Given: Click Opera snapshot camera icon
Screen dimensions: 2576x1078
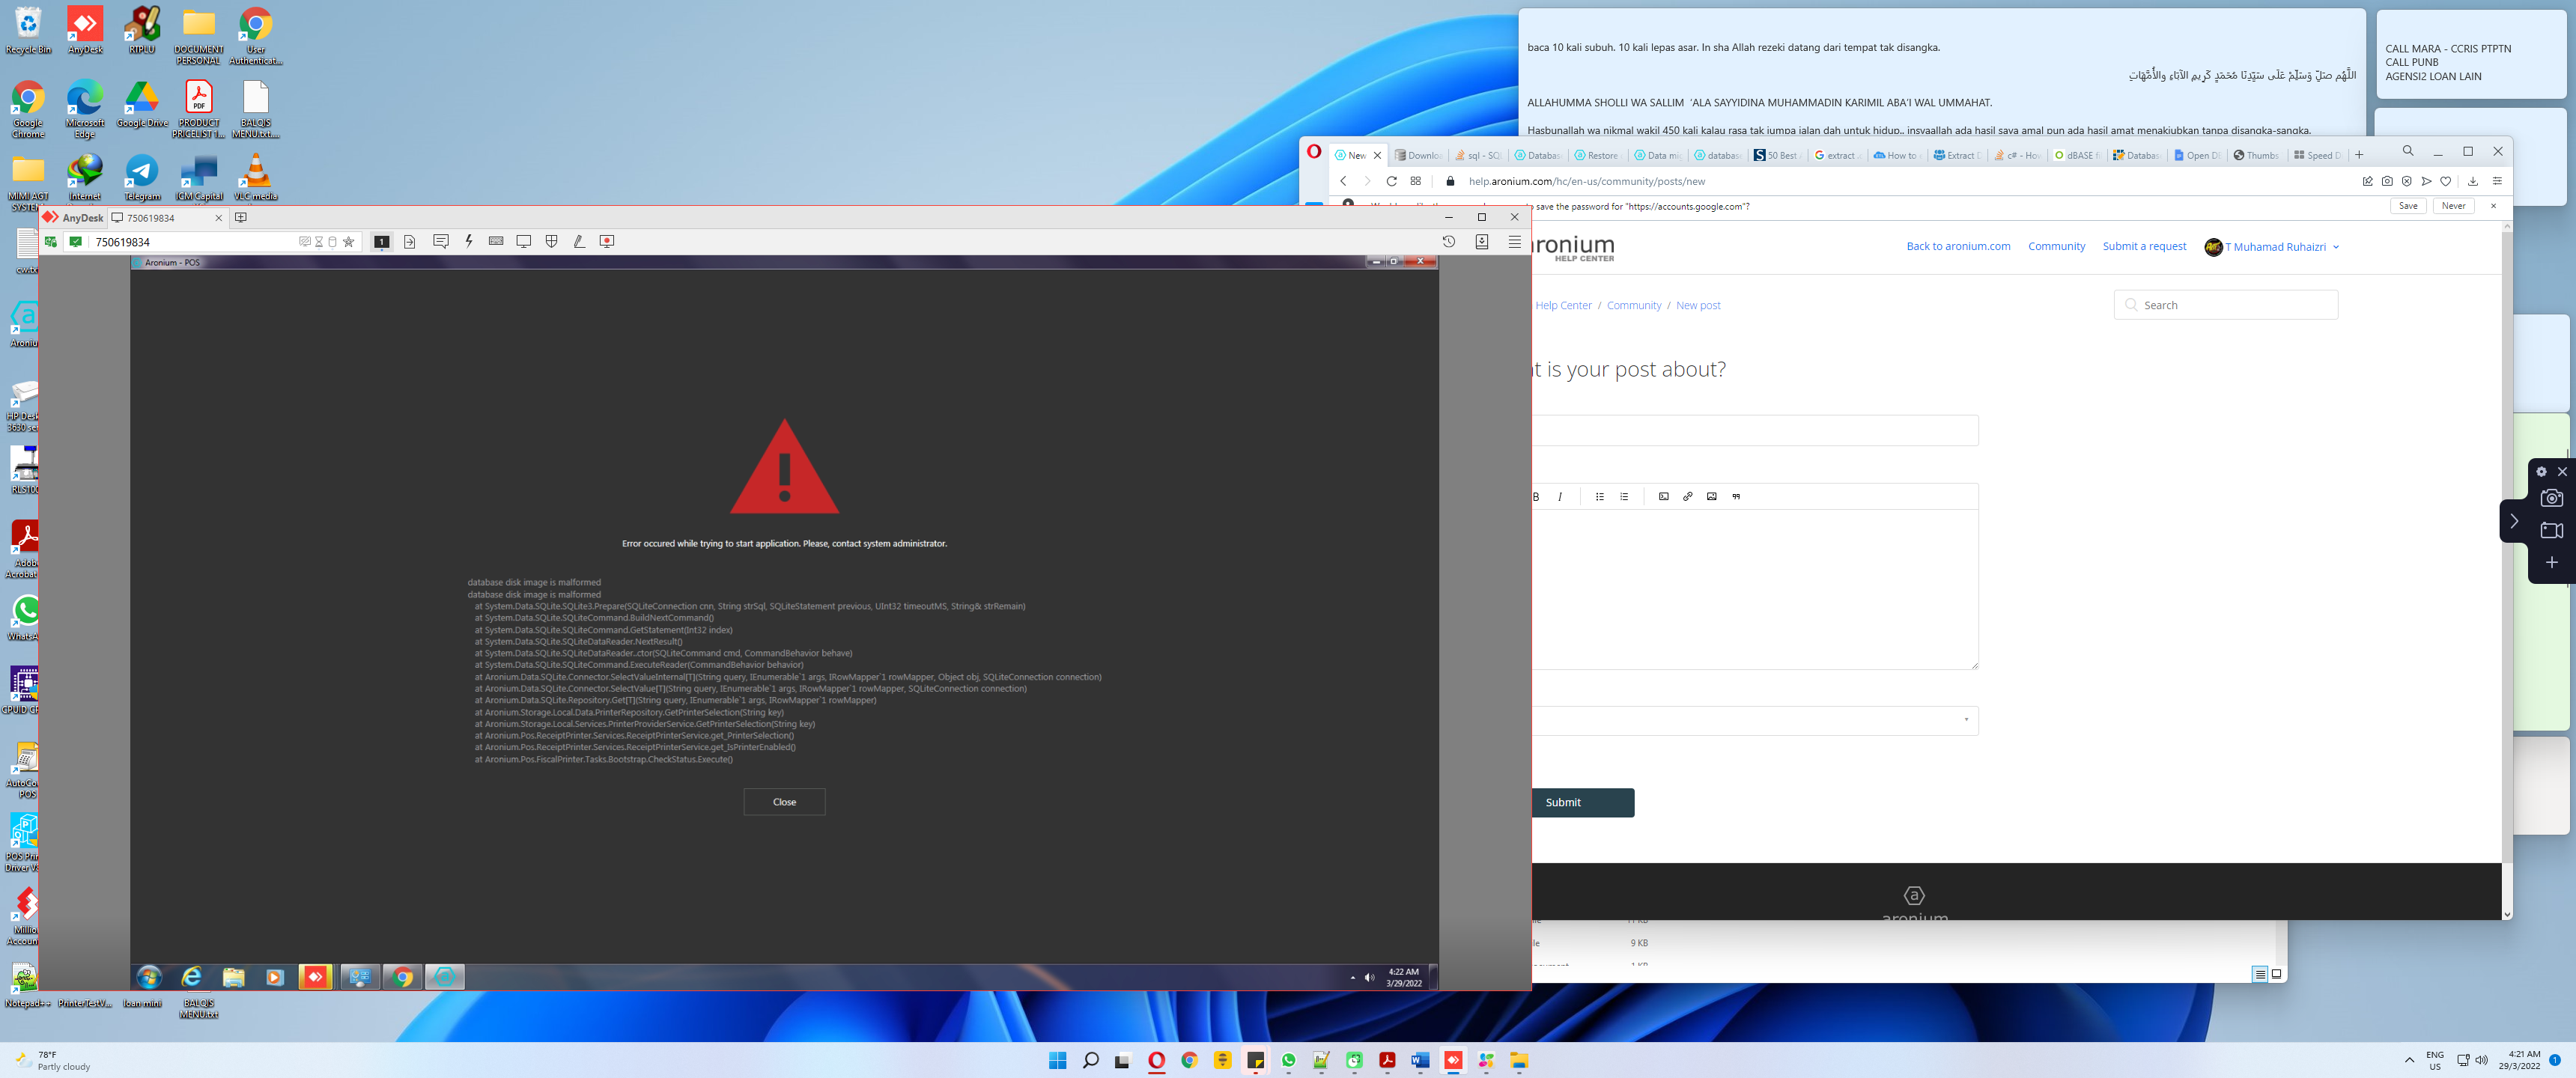Looking at the screenshot, I should tap(2387, 181).
